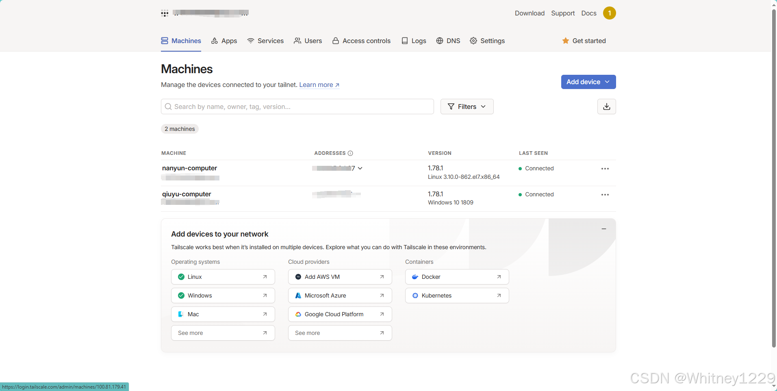Viewport: 777px width, 391px height.
Task: Click the Microsoft Azure external-link arrow
Action: coord(382,295)
